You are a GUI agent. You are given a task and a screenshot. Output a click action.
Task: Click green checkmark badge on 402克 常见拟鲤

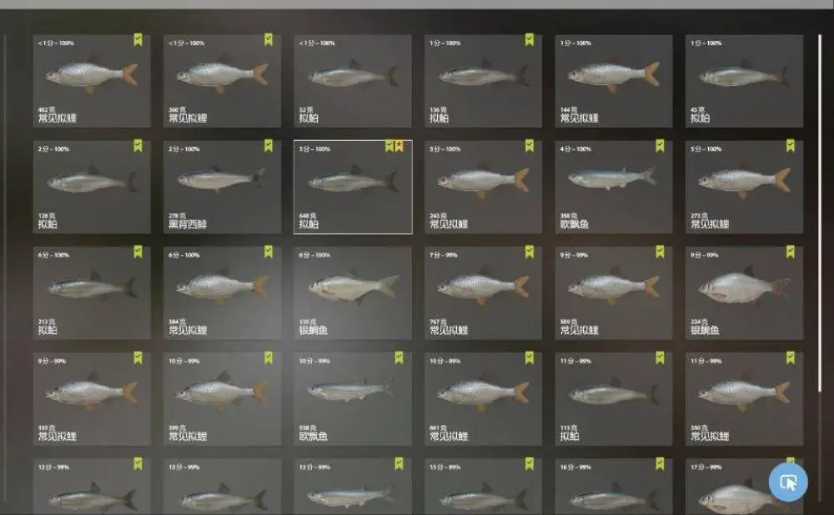click(138, 40)
